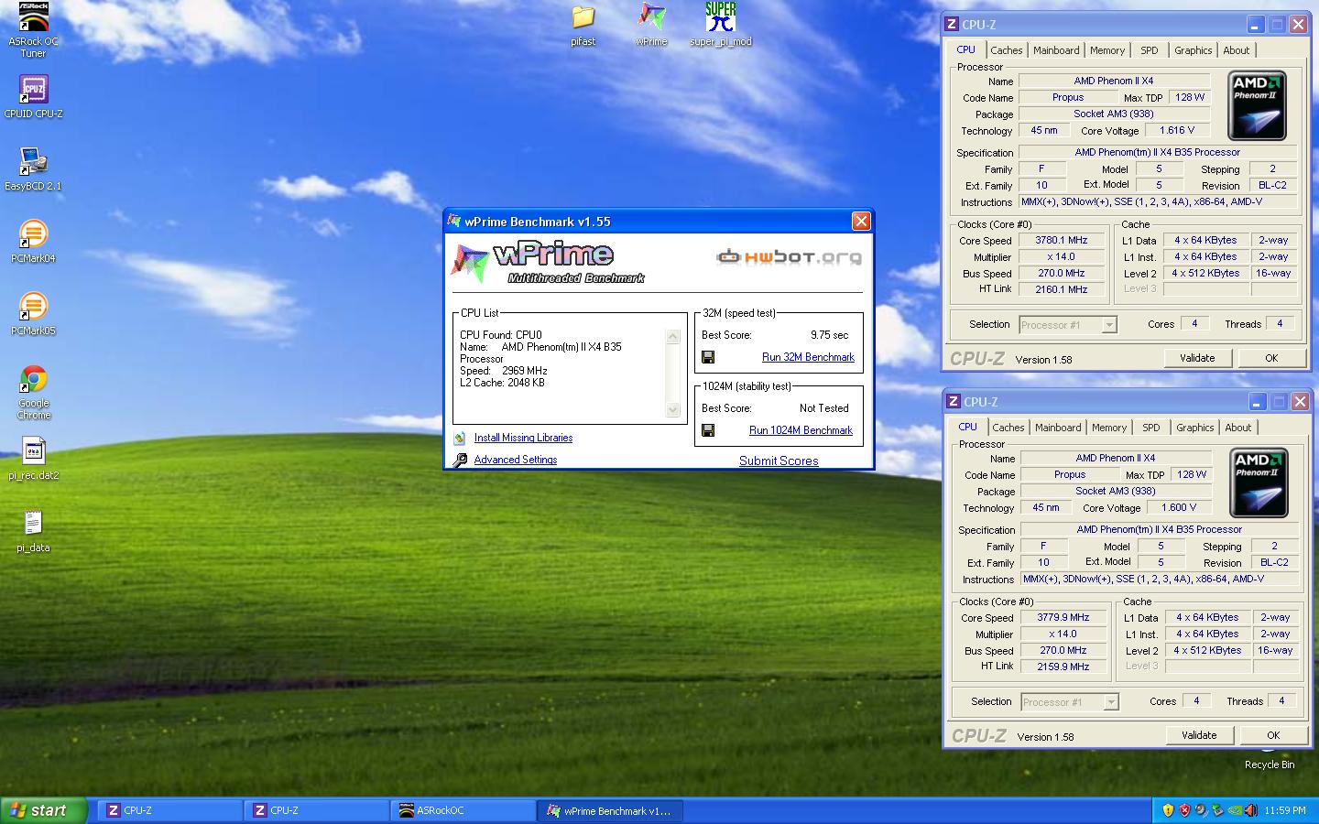Close the wPrime Benchmark window
This screenshot has height=824, width=1319.
pyautogui.click(x=861, y=221)
